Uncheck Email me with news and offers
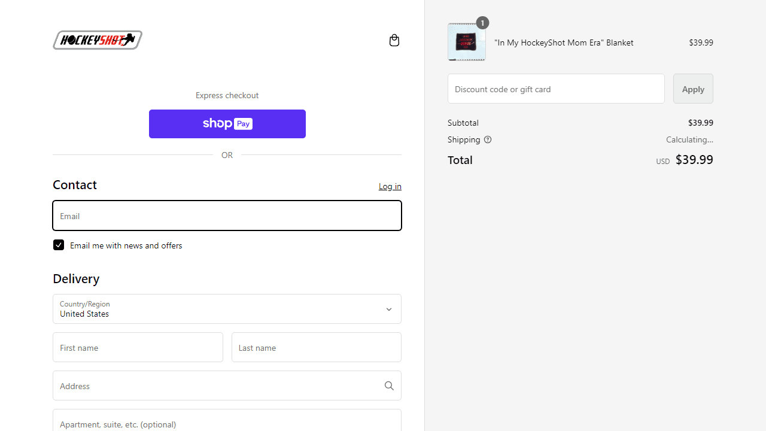766x431 pixels. [59, 245]
